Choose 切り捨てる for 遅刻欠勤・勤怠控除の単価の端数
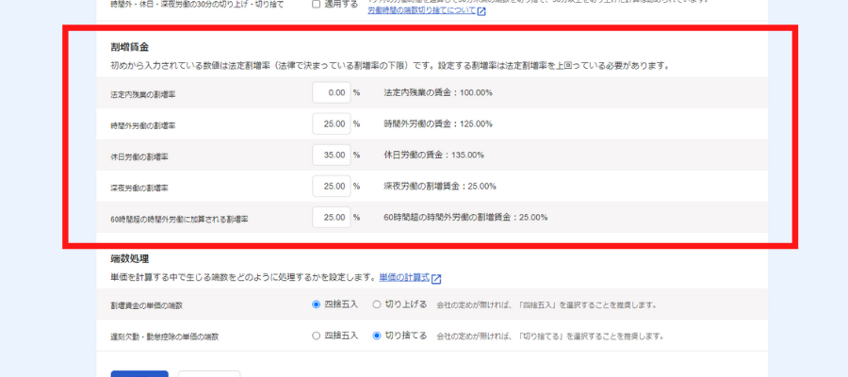 pos(378,336)
